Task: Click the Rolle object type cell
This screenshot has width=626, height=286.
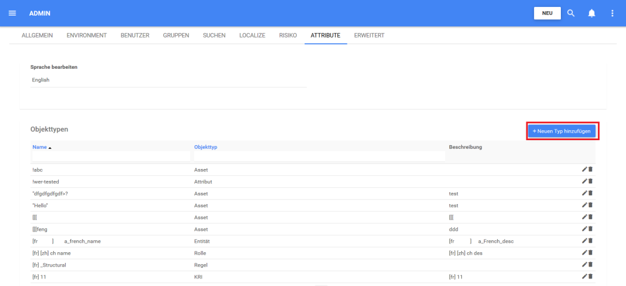Action: [200, 253]
